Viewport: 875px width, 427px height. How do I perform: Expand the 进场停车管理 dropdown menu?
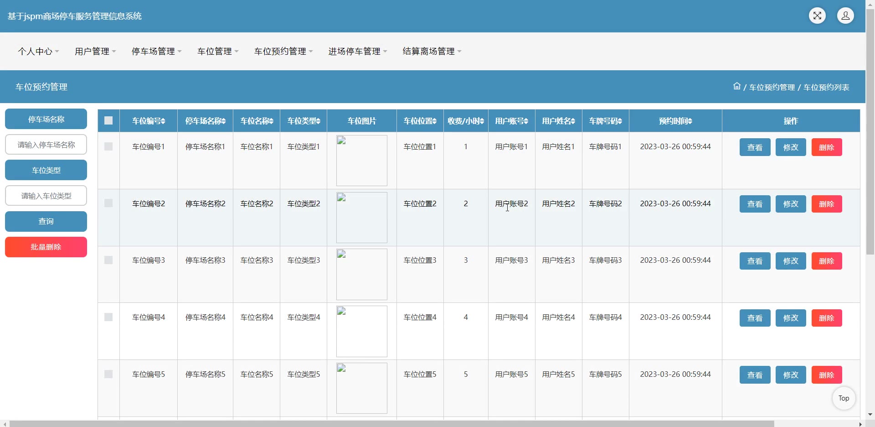pyautogui.click(x=358, y=52)
